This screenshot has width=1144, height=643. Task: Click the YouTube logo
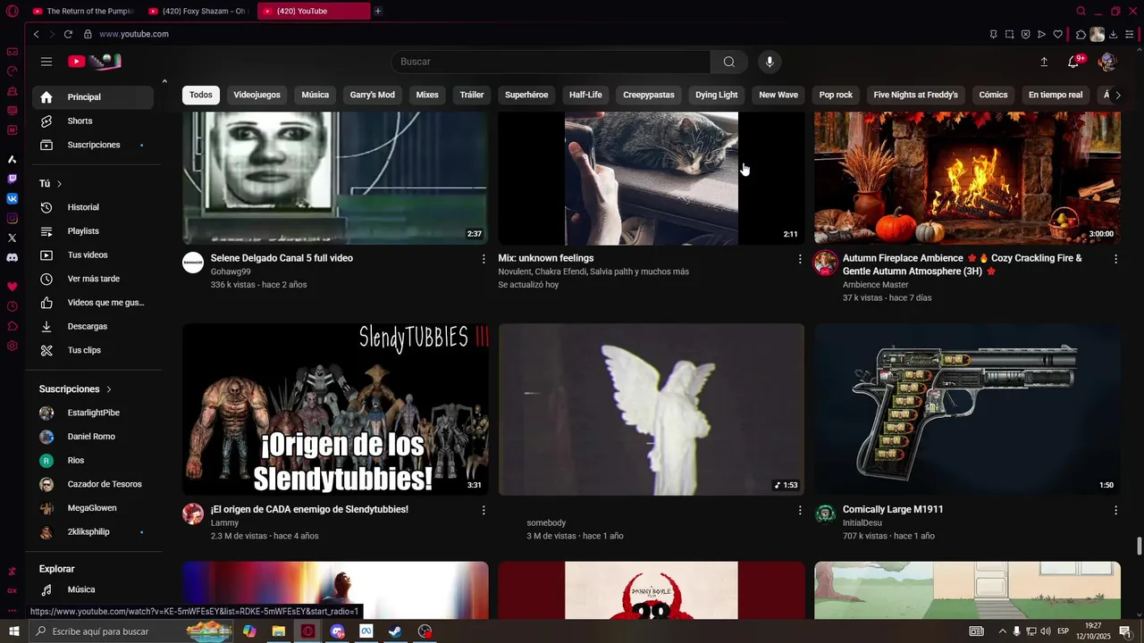pyautogui.click(x=95, y=62)
